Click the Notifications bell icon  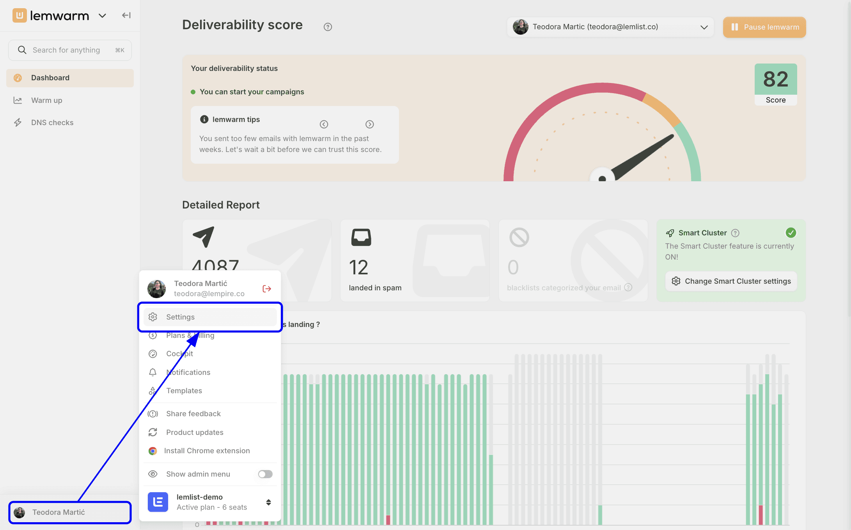[x=153, y=372]
